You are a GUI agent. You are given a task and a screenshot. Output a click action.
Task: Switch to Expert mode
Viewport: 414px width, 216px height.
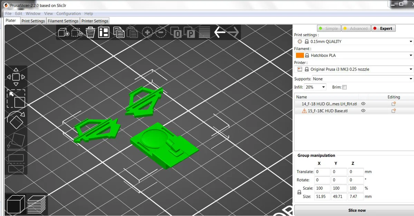383,28
